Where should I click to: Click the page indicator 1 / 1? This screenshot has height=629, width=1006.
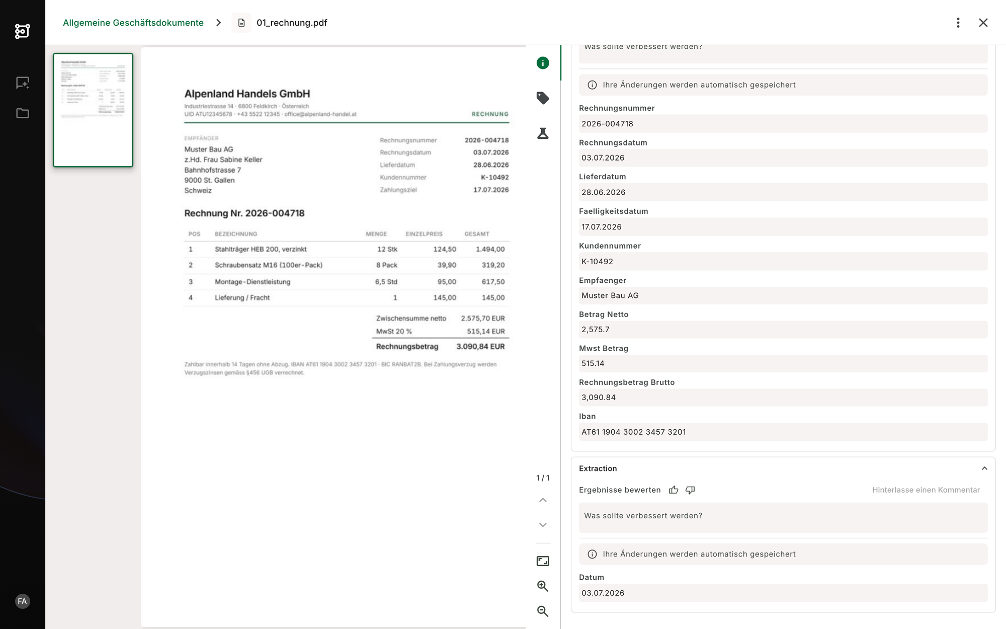point(543,478)
